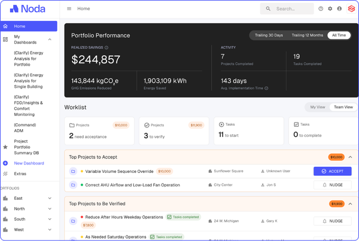Screen dimensions: 359x241
Task: Open the hamburger menu icon
Action: pyautogui.click(x=69, y=9)
